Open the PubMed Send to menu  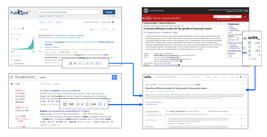pos(58,22)
